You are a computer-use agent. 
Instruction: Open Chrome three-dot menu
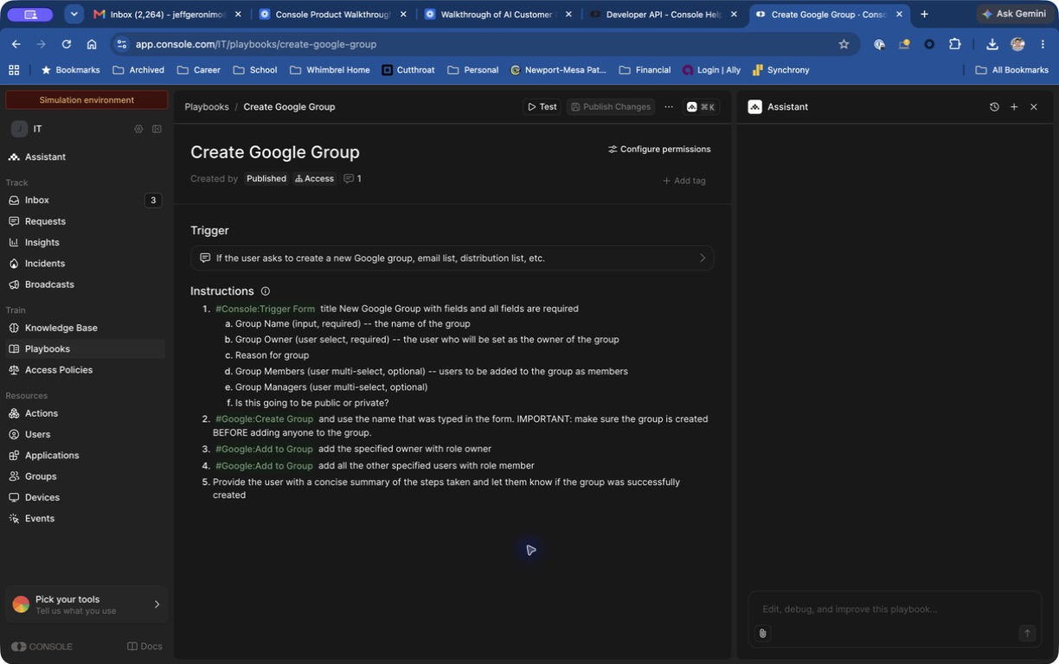click(1043, 44)
